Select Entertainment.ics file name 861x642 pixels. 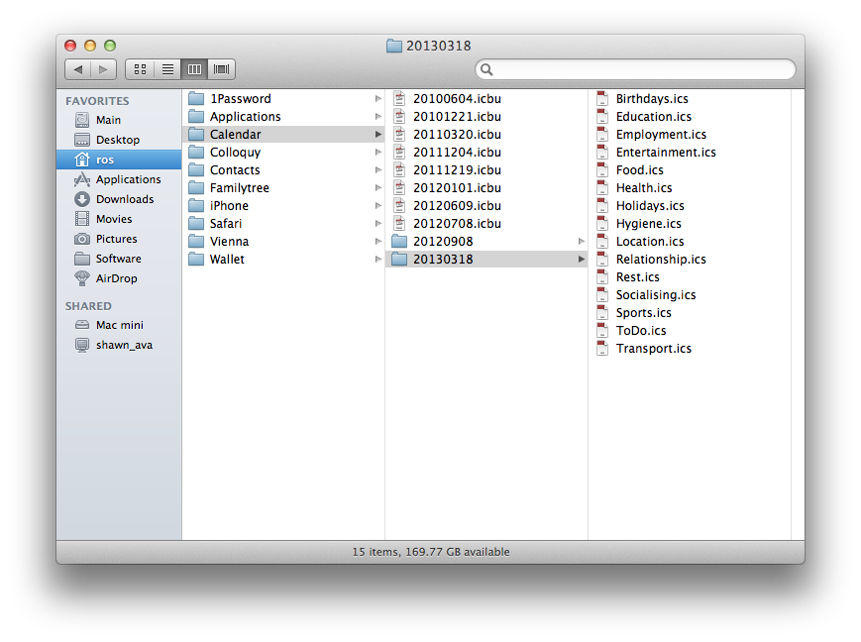click(666, 153)
